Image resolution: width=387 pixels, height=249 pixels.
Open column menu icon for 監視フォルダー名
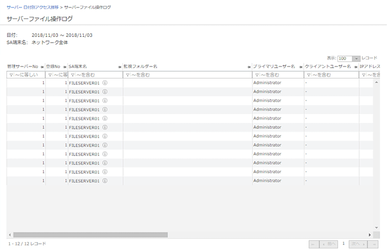[x=248, y=67]
